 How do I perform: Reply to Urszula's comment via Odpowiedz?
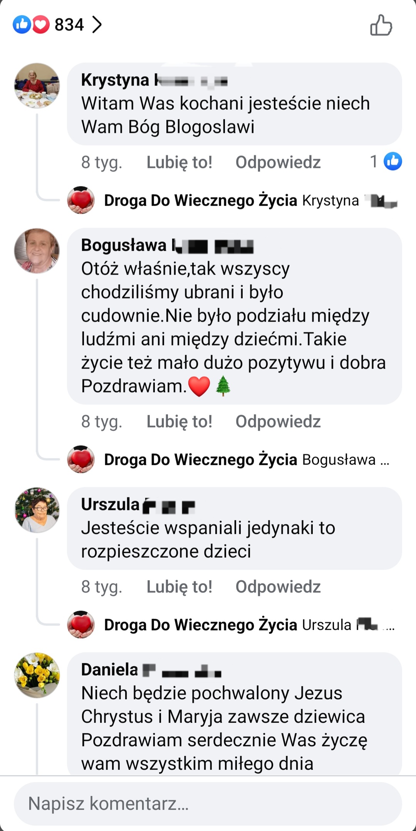pos(278,587)
